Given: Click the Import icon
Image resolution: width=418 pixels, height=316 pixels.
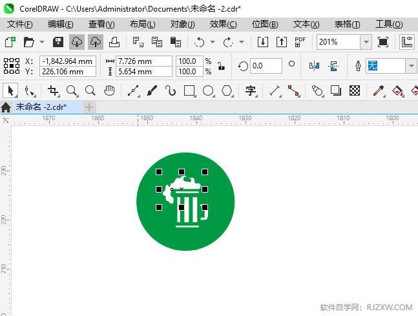Looking at the screenshot, I should click(x=263, y=42).
